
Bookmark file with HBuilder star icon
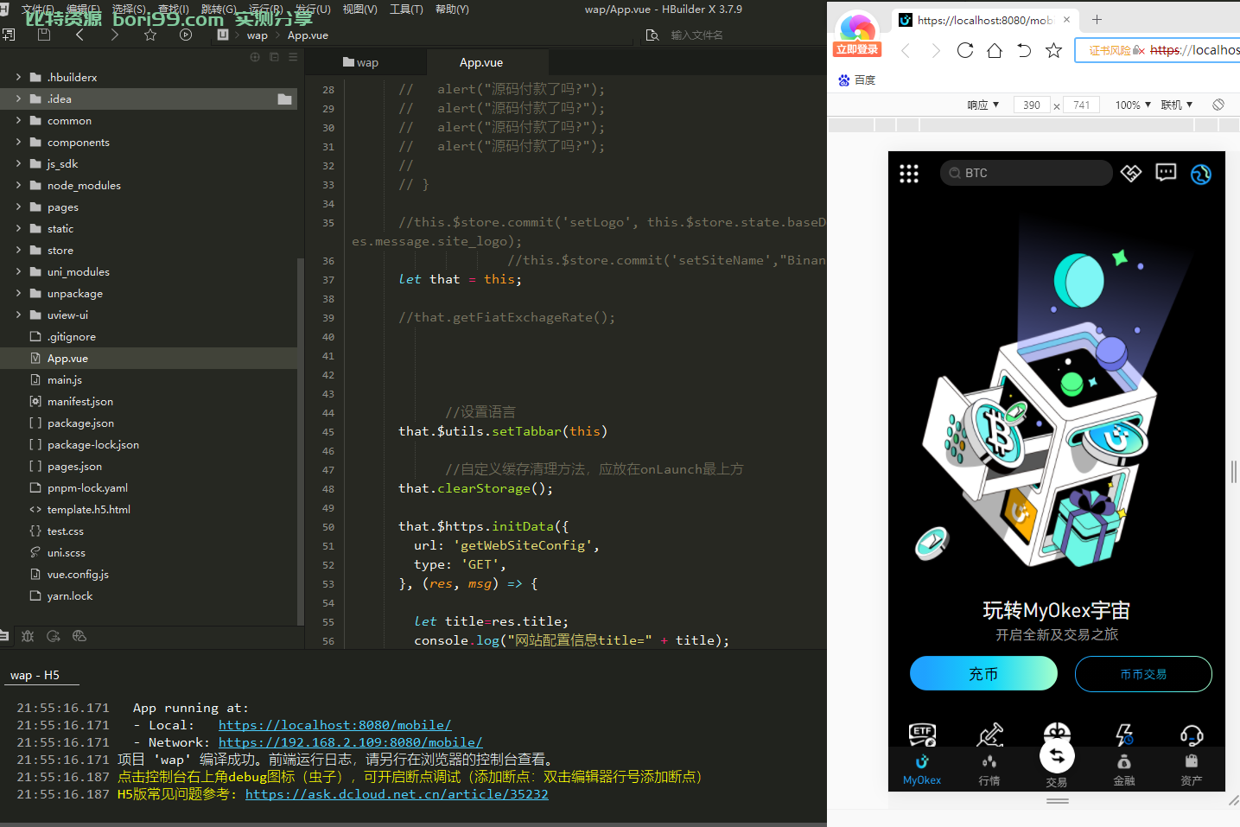tap(150, 35)
